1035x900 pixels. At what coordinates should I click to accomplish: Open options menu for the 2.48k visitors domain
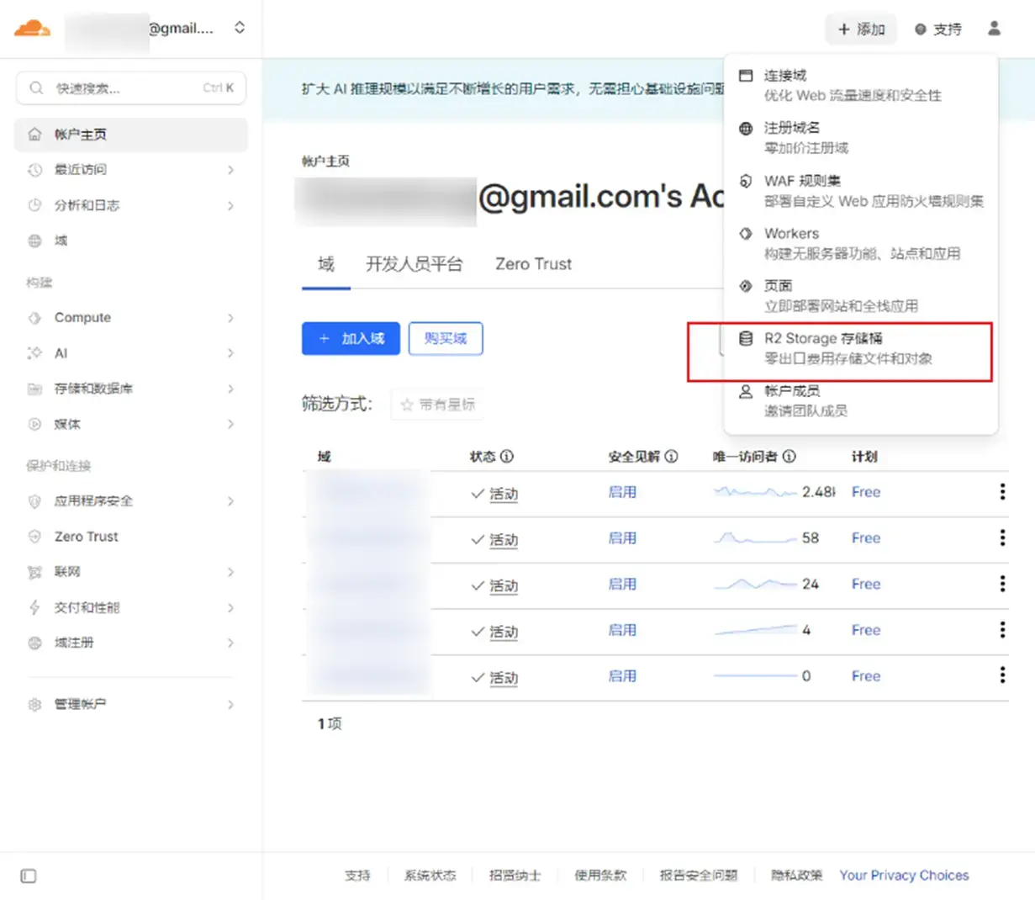click(1002, 492)
